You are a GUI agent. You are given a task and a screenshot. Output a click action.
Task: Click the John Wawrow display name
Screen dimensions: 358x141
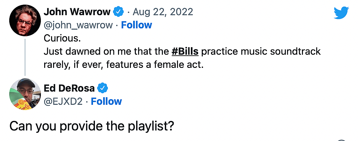pyautogui.click(x=77, y=12)
